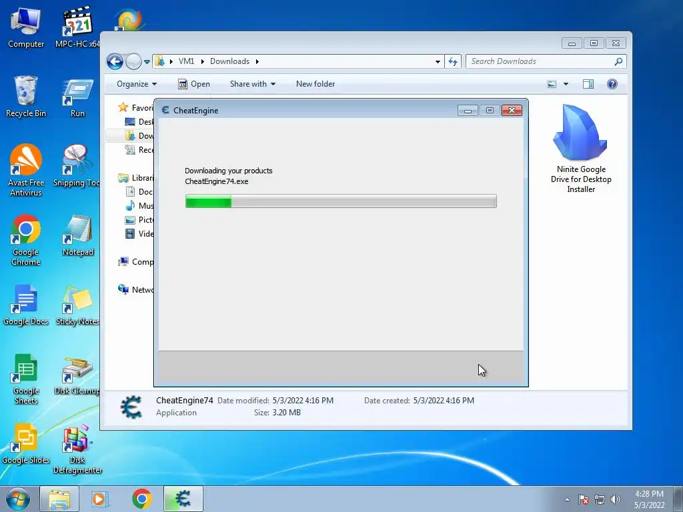Open the Organize dropdown menu

[137, 84]
